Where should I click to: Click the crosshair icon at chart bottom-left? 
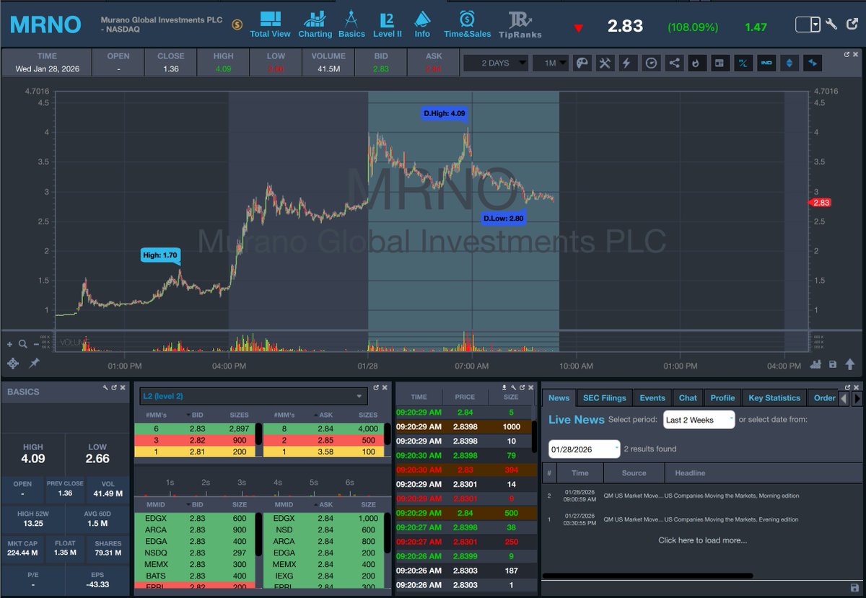12,364
